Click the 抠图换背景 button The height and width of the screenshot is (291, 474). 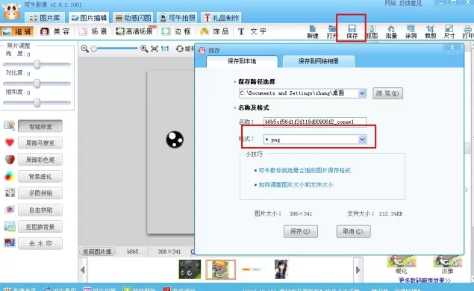pyautogui.click(x=40, y=227)
